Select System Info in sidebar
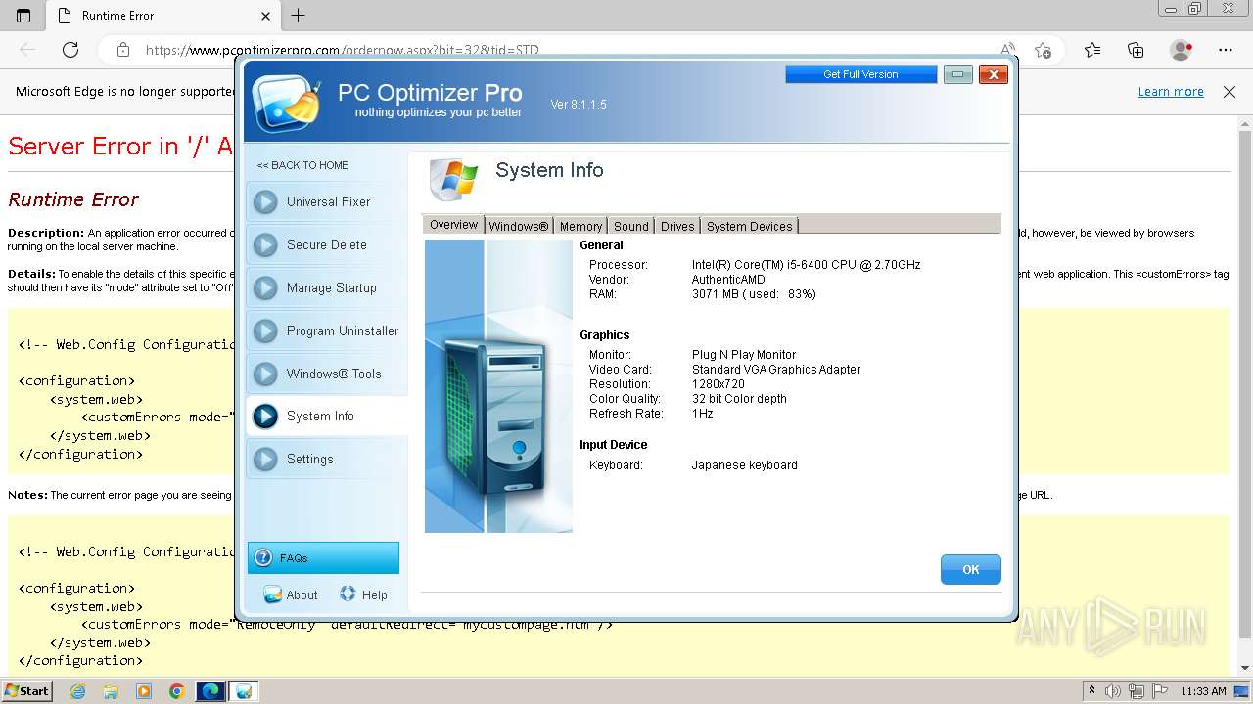1253x704 pixels. click(326, 417)
